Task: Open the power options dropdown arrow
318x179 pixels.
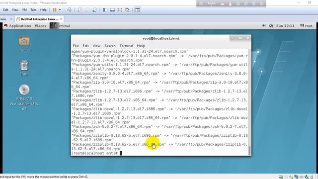Action: point(60,10)
